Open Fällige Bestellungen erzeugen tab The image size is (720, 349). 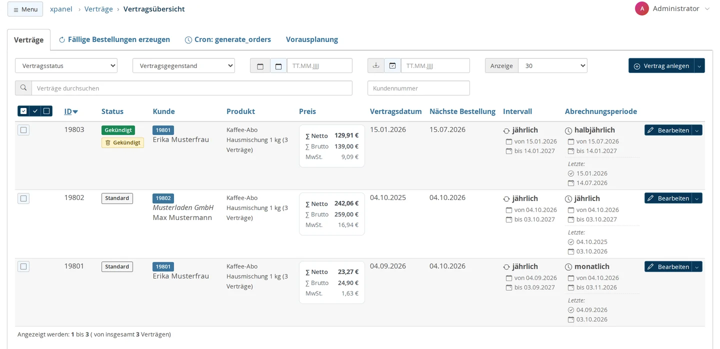tap(114, 39)
